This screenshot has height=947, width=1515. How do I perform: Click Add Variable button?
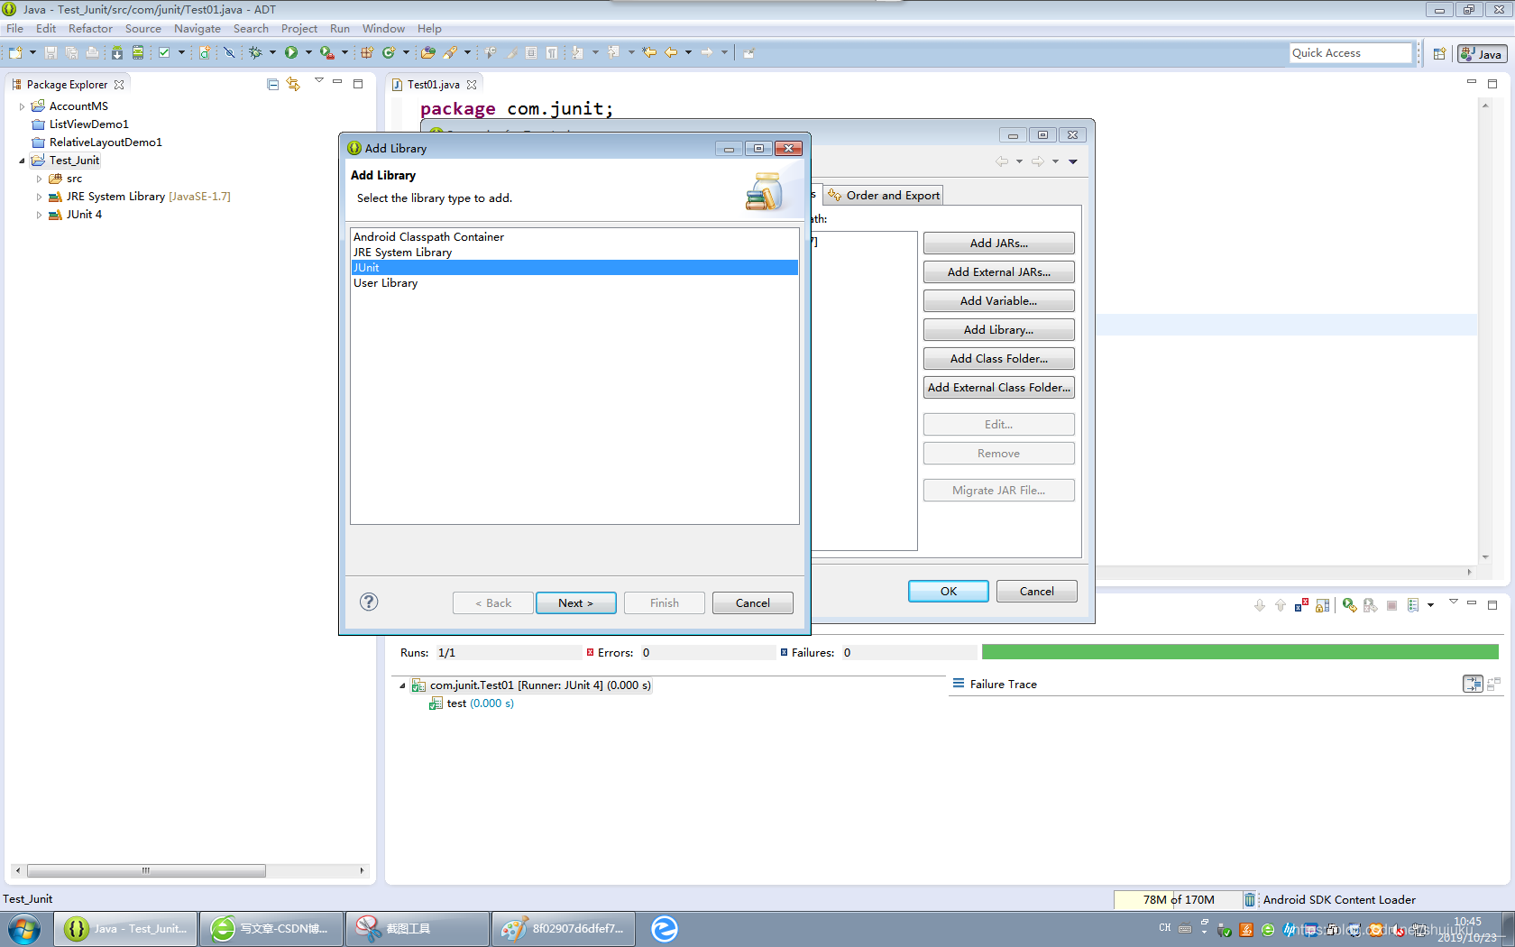click(998, 300)
